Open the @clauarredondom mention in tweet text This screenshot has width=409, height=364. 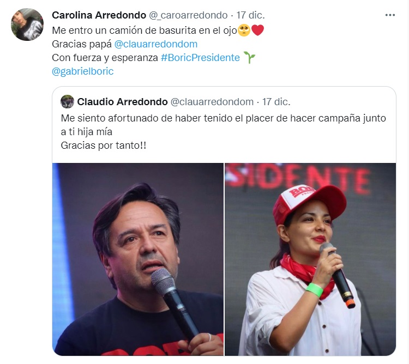tap(156, 44)
